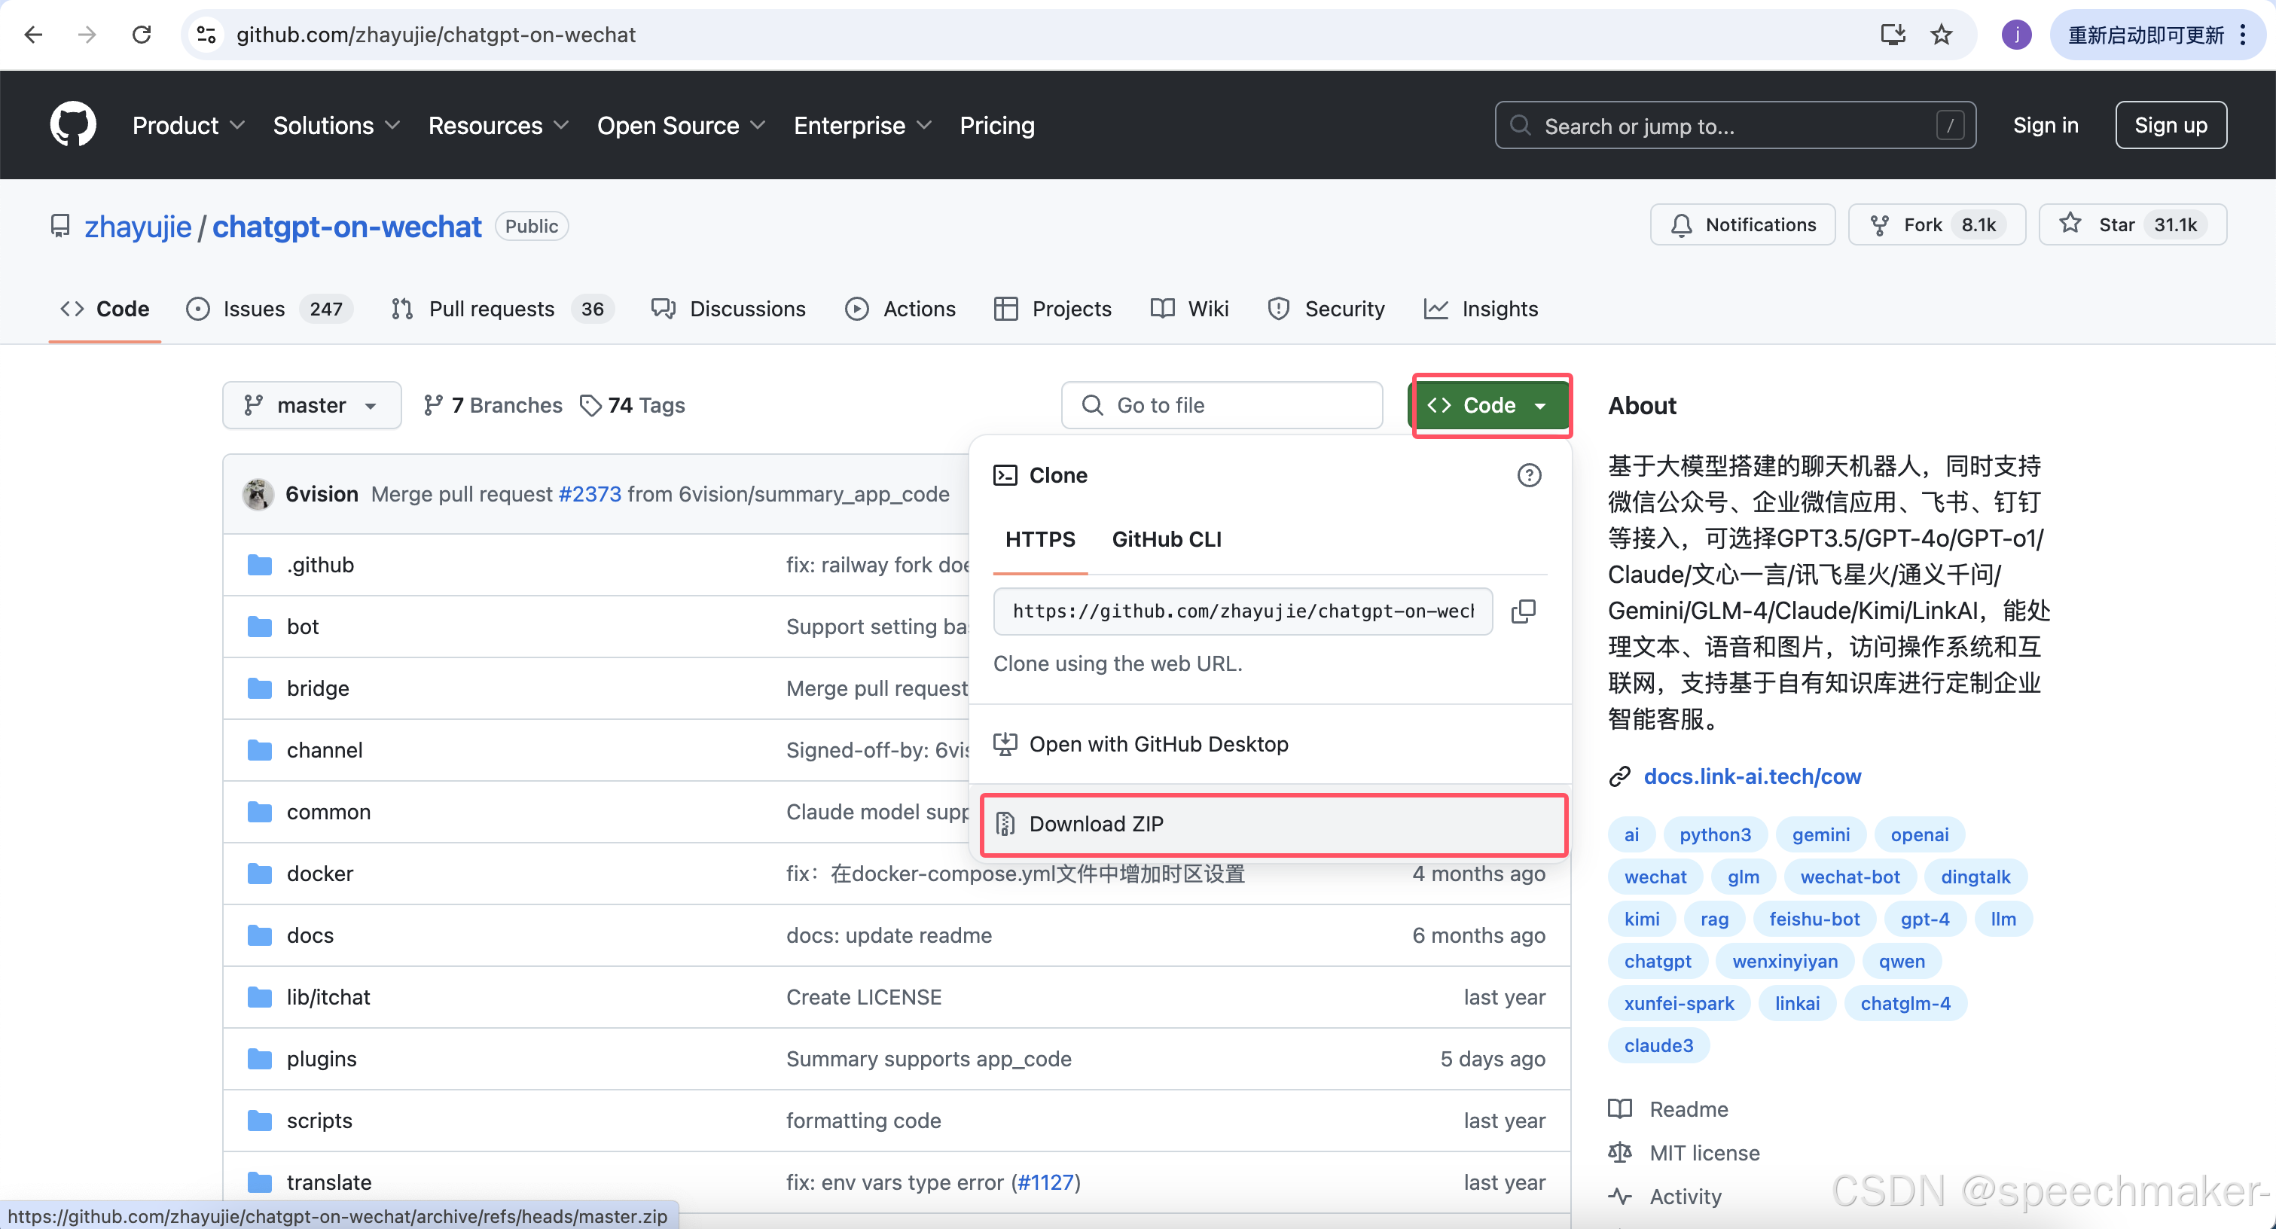Bookmark this page with the star icon

coord(1941,35)
